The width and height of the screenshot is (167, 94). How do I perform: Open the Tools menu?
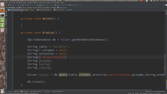[x=48, y=3]
